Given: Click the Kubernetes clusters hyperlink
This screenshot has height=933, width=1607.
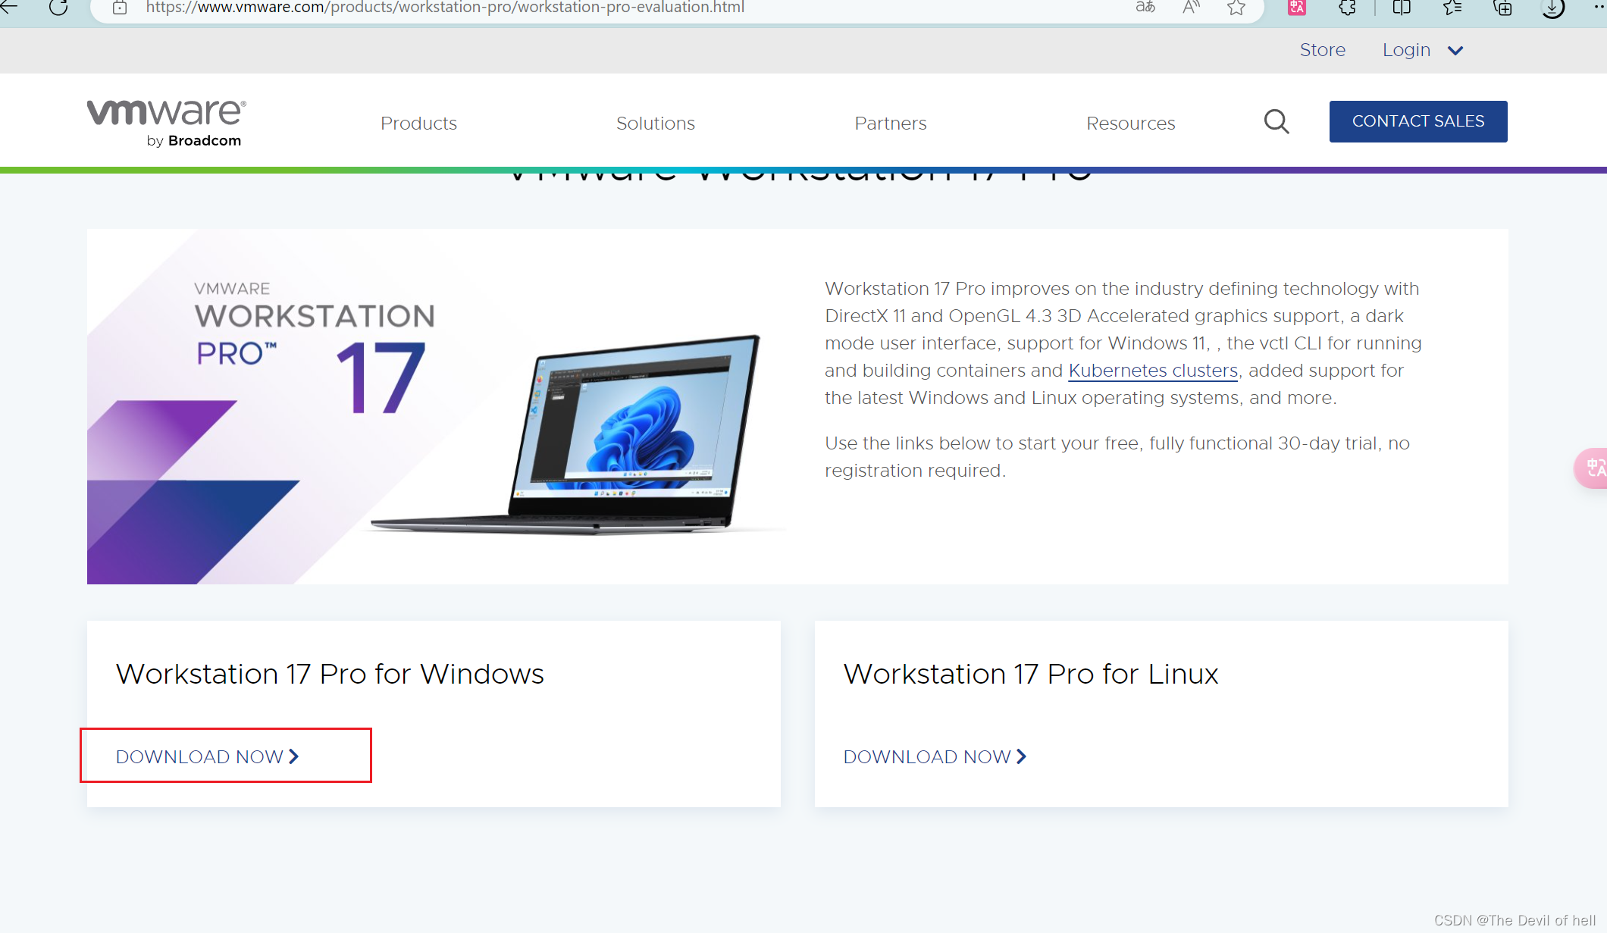Looking at the screenshot, I should pos(1154,370).
